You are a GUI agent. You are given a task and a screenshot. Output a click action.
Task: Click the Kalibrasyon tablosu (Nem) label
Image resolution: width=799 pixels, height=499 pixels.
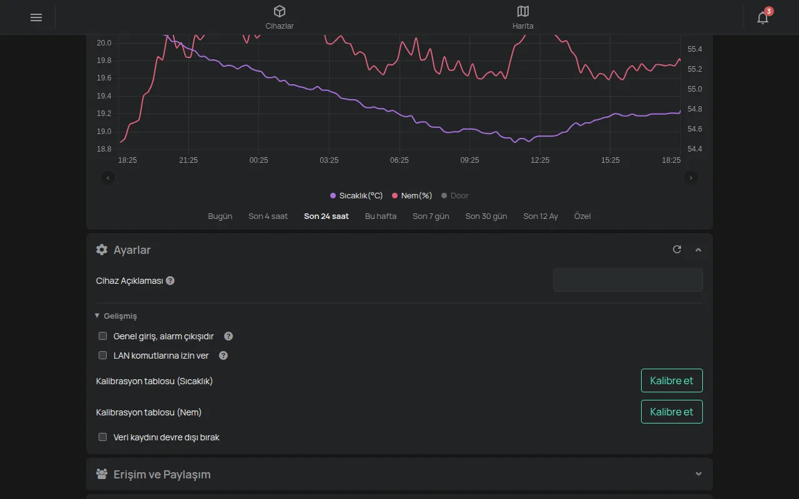pyautogui.click(x=149, y=412)
